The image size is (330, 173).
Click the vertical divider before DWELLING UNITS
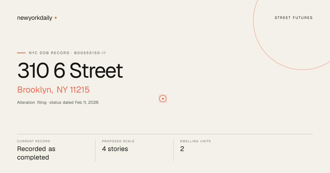tap(173, 150)
